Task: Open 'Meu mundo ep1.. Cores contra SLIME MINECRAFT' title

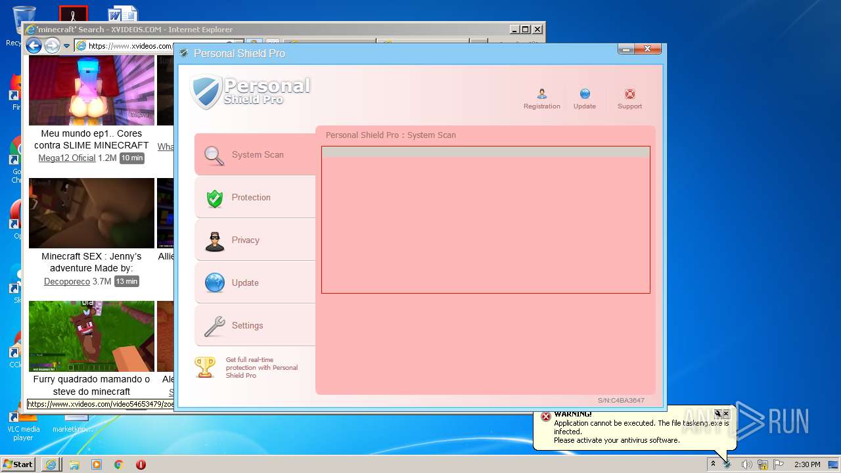Action: [x=91, y=139]
